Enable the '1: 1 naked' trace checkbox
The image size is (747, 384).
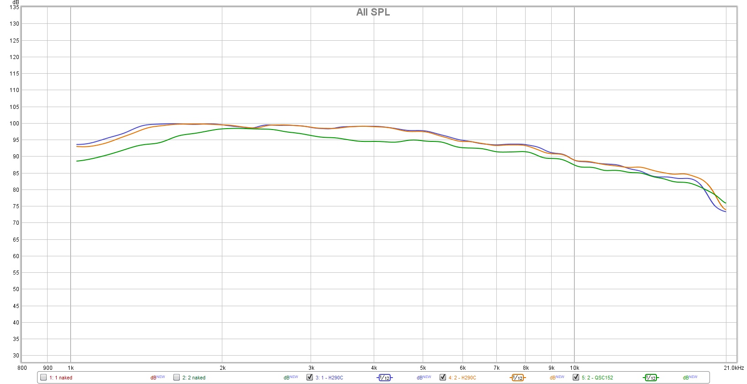(43, 378)
